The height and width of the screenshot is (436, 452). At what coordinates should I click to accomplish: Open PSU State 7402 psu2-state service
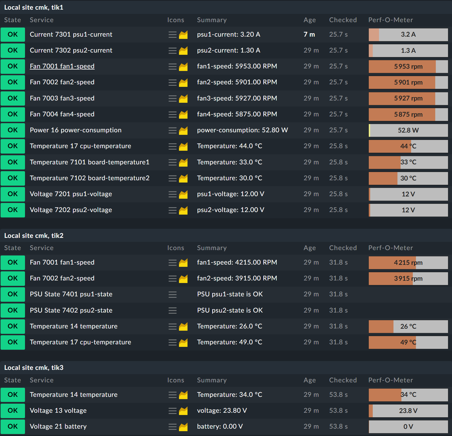(x=71, y=310)
